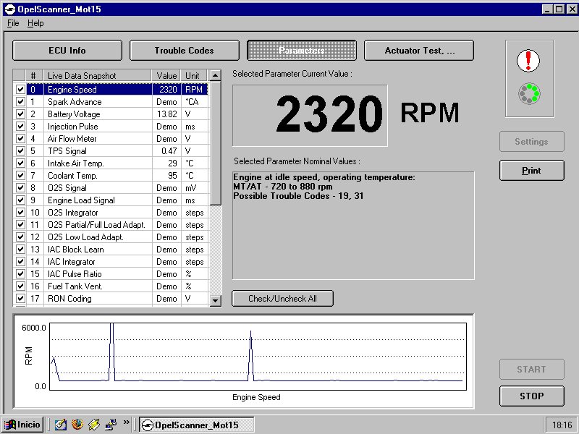Select the Intake Air Temp. parameter
Viewport: 579px width, 434px height.
point(111,163)
